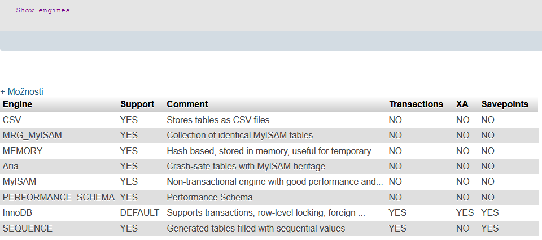Image resolution: width=542 pixels, height=240 pixels.
Task: Select the MRG_MyISAM engine cell
Action: (x=58, y=135)
